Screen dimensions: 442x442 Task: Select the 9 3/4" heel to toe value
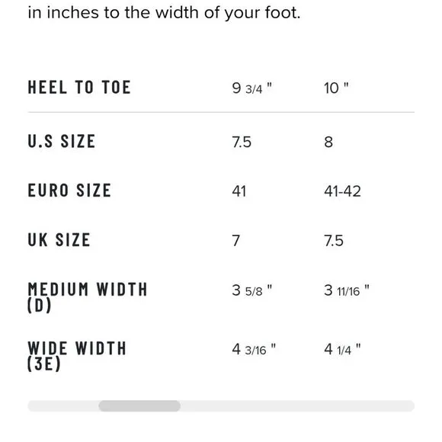[x=251, y=88]
